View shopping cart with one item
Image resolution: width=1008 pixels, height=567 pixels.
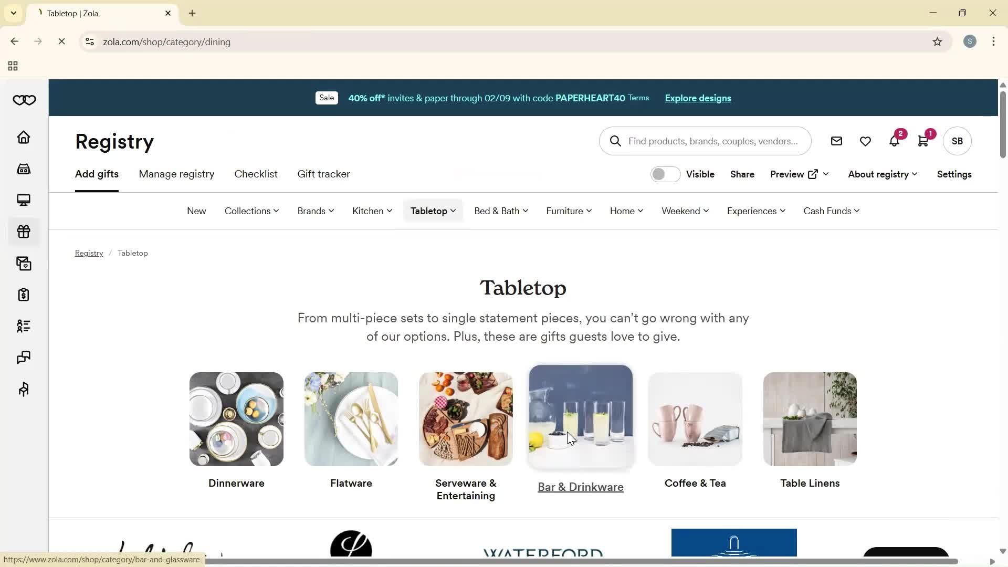click(923, 141)
